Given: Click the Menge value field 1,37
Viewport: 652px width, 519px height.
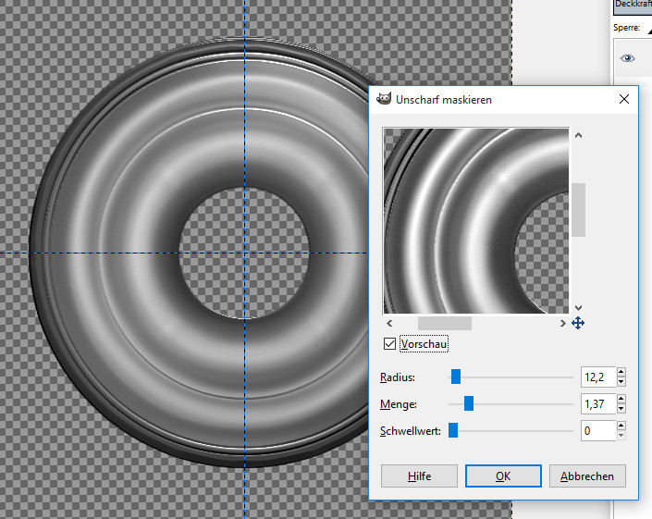Looking at the screenshot, I should coord(598,403).
